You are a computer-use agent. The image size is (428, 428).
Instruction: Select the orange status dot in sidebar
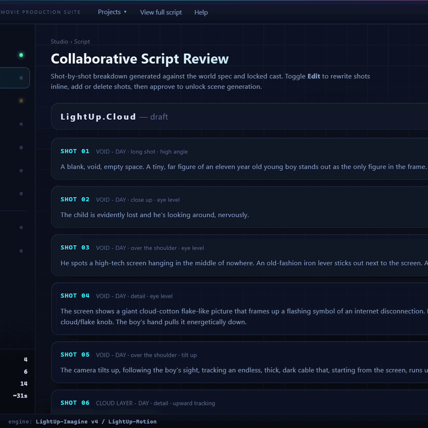click(x=21, y=101)
